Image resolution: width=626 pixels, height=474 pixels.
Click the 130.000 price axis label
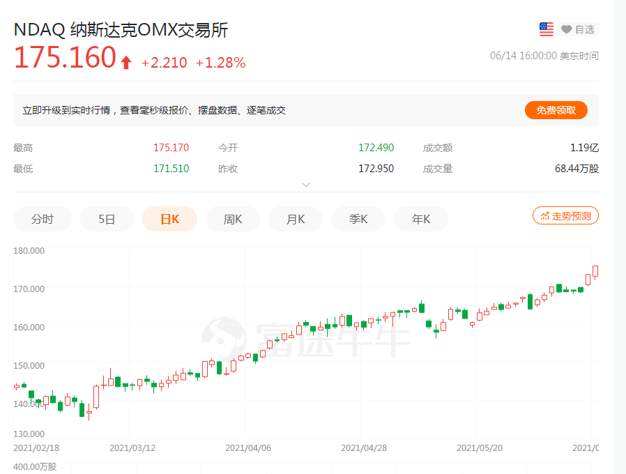[29, 434]
